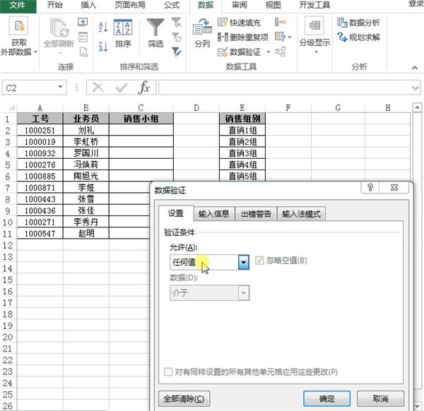Click the formula bar cancel X icon
The height and width of the screenshot is (411, 424).
click(x=98, y=88)
